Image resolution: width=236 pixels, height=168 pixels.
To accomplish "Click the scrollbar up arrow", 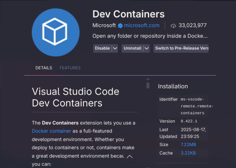I will click(x=148, y=79).
